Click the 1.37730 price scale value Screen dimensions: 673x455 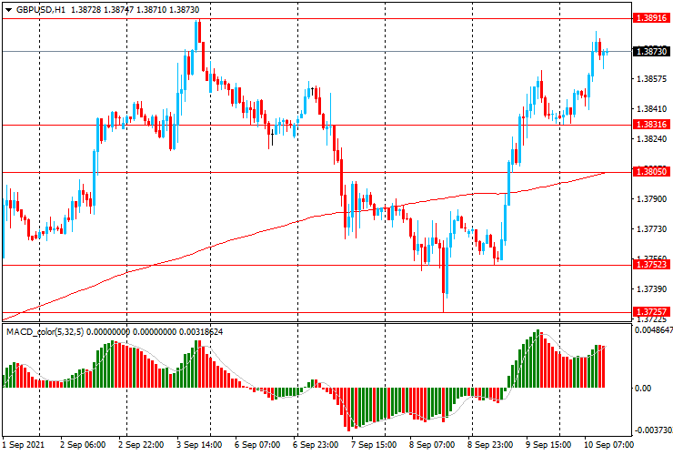coord(652,229)
